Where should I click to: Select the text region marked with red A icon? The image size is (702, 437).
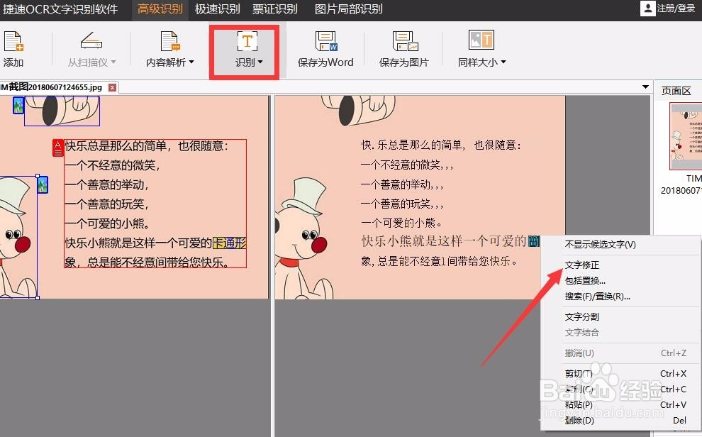tap(57, 148)
